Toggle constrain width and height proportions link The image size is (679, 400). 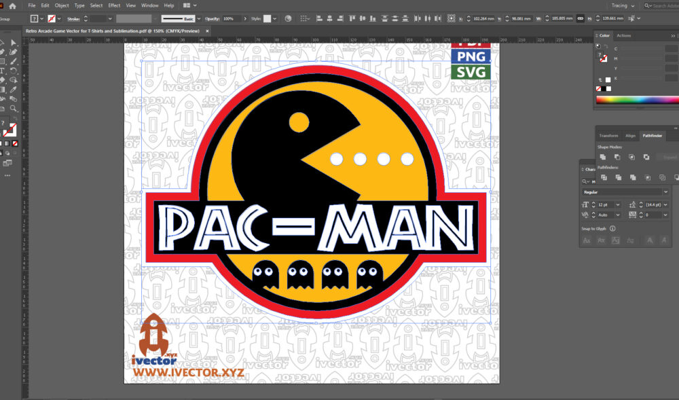point(581,18)
